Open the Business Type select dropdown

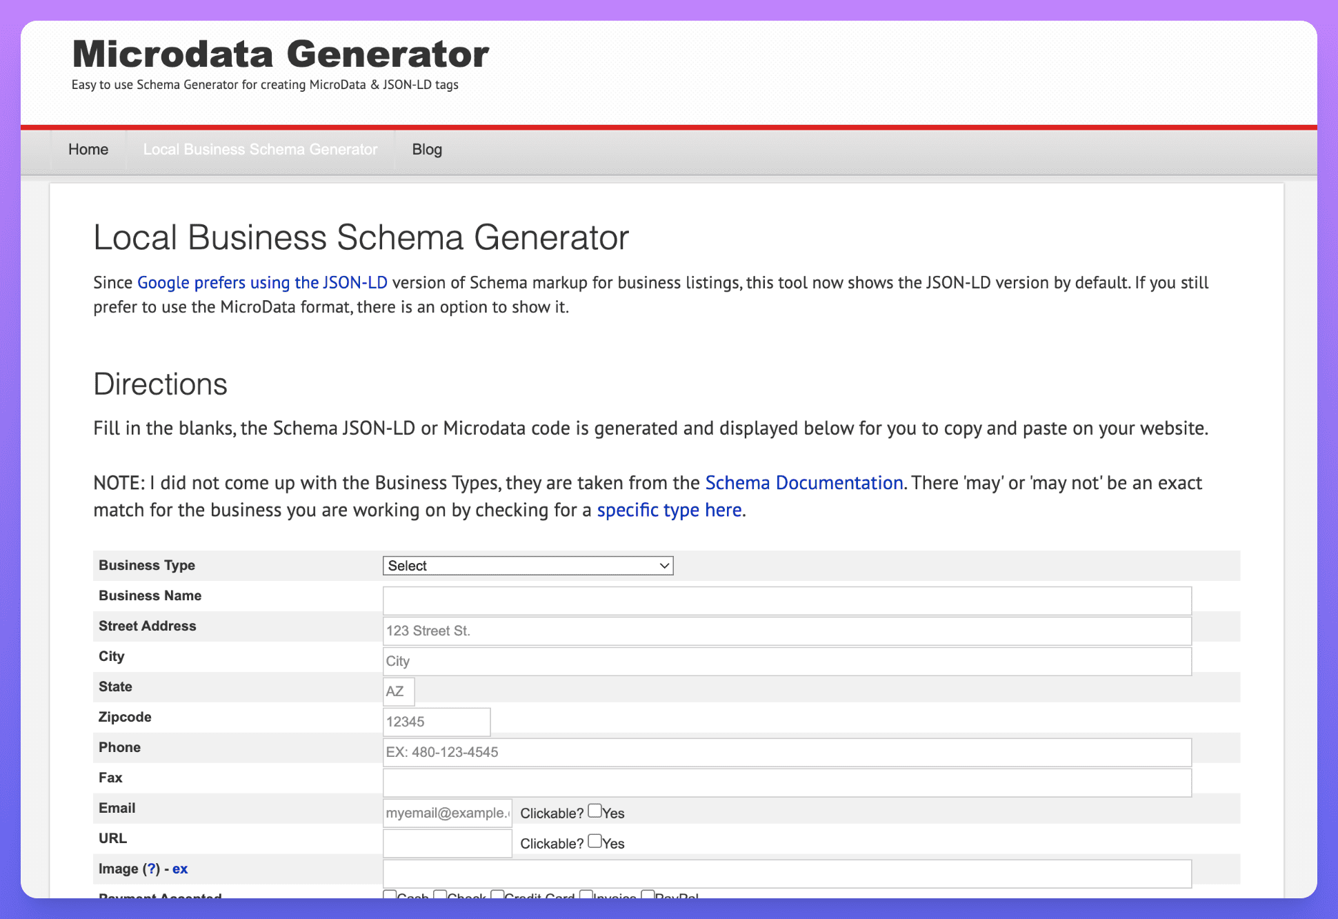[x=528, y=566]
